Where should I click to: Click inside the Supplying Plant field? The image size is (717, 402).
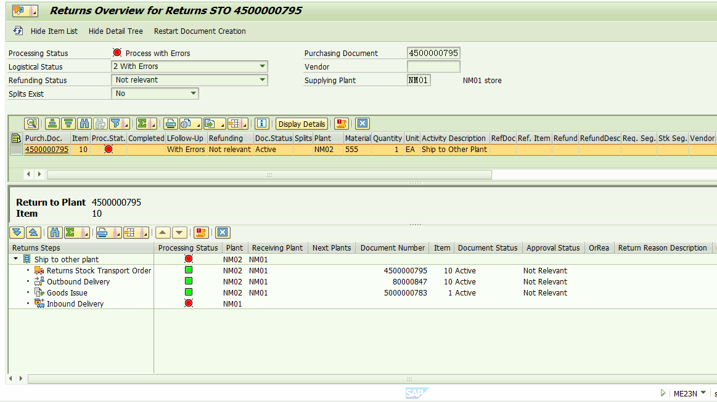coord(418,80)
